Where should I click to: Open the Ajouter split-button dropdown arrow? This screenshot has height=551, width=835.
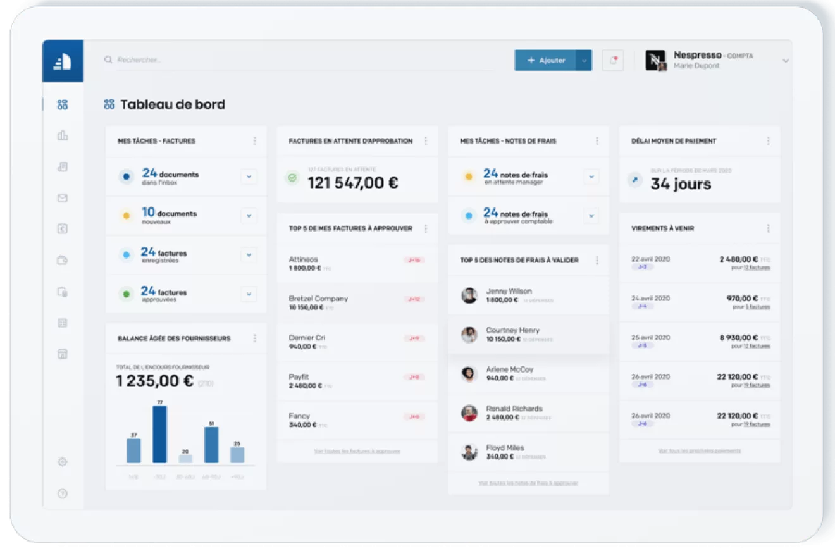coord(584,60)
